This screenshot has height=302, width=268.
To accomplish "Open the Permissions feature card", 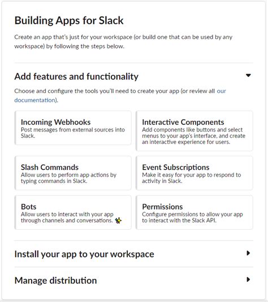I will tap(194, 212).
